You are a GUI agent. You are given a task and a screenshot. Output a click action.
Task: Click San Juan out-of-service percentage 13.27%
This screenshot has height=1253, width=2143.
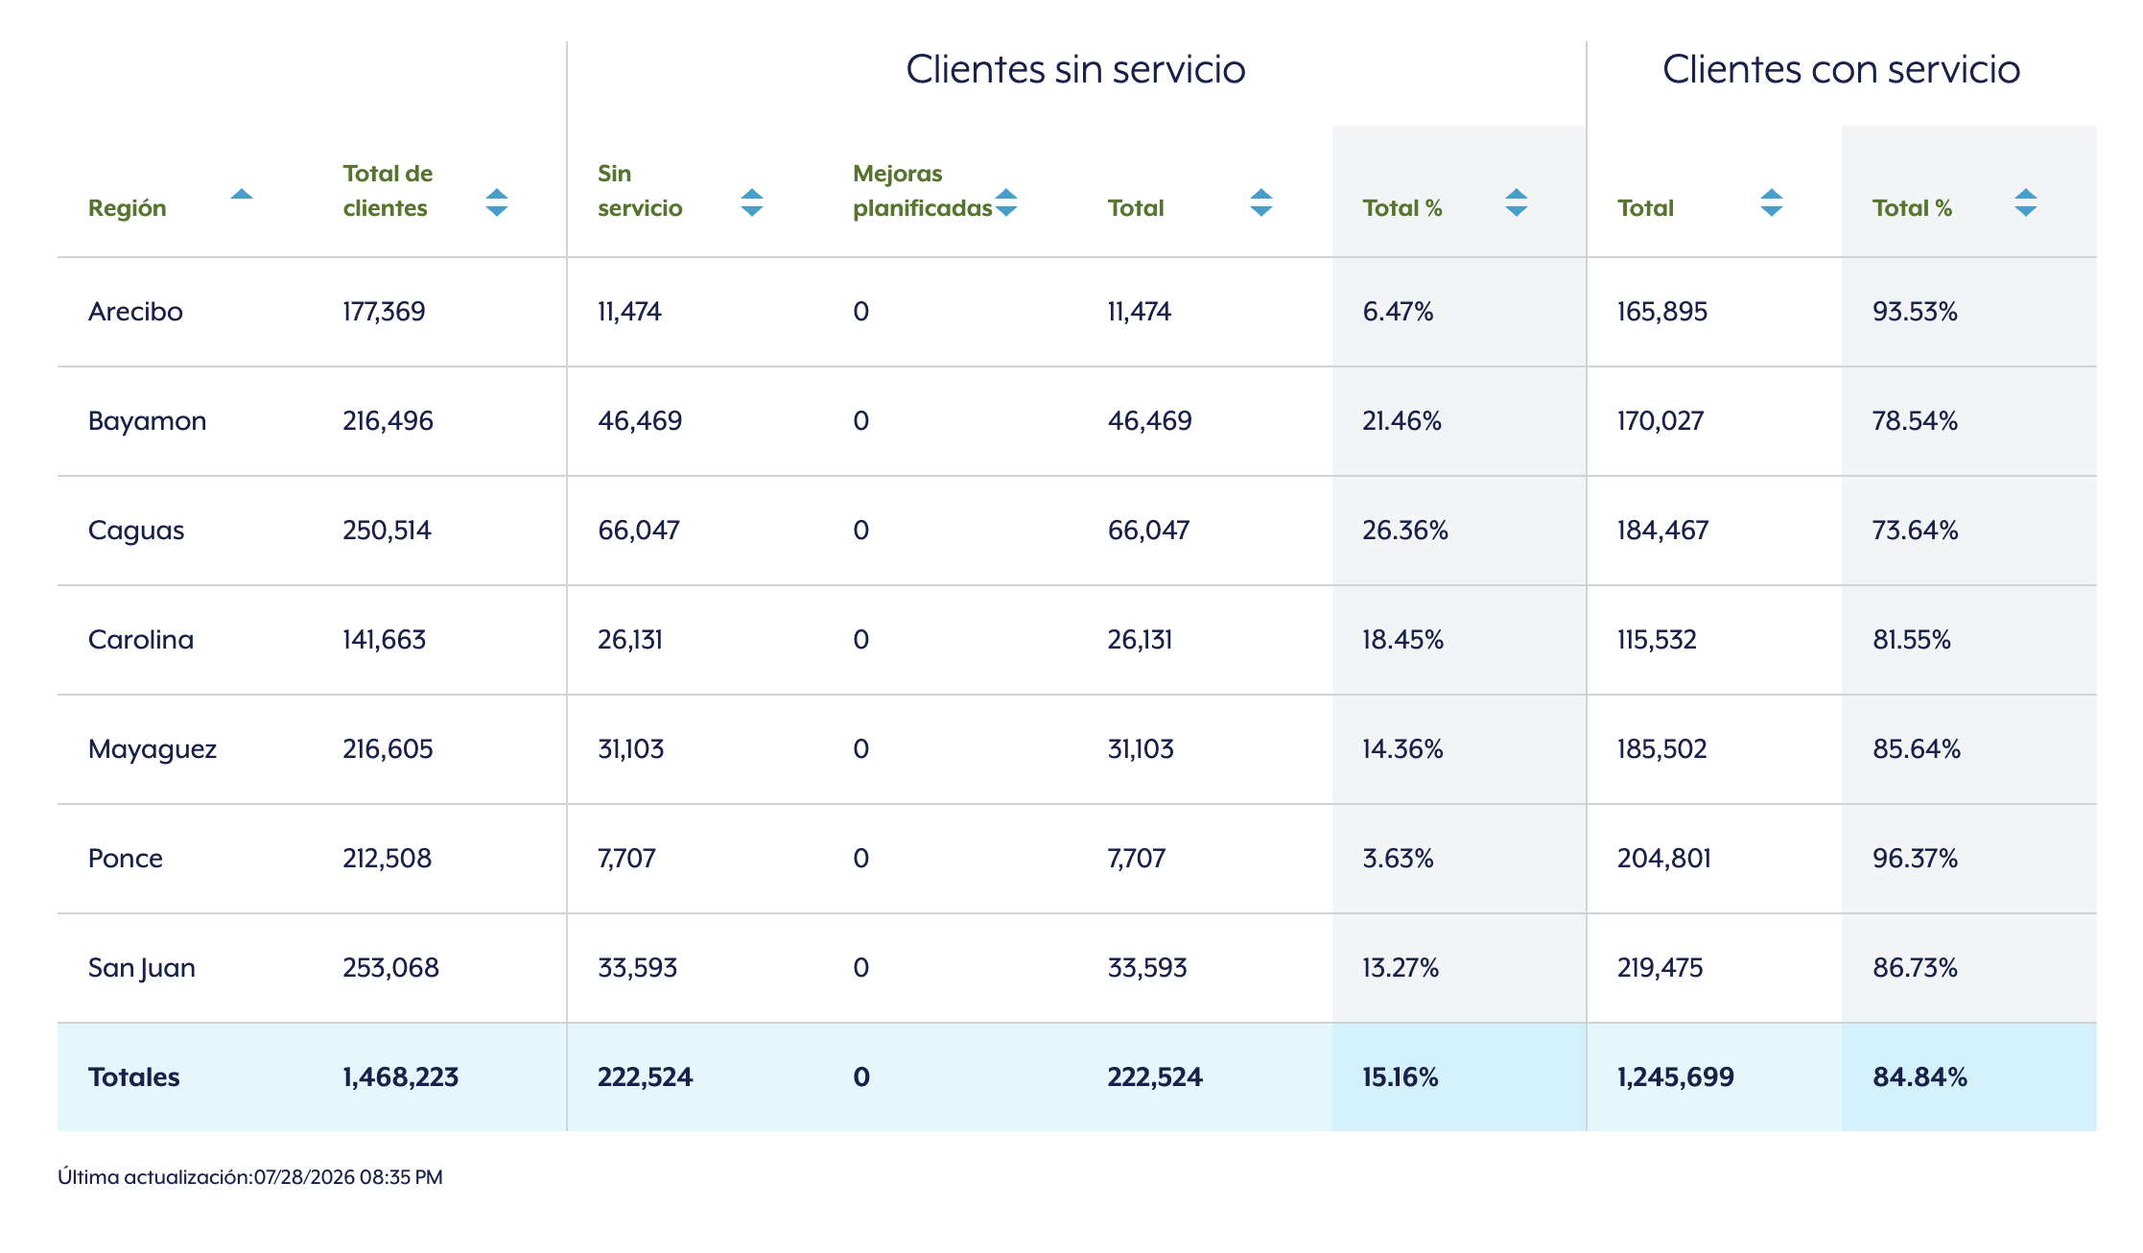coord(1401,968)
